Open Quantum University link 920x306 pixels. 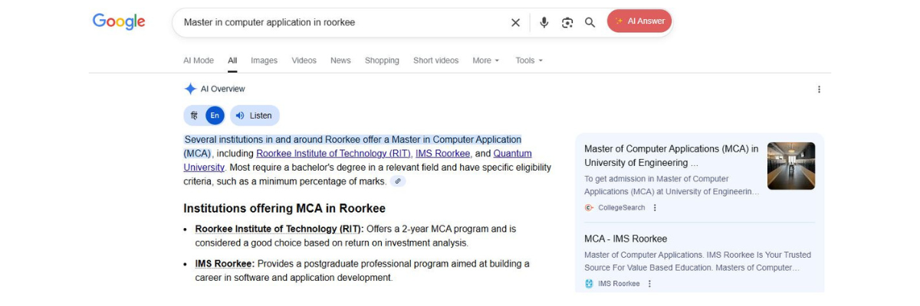click(512, 154)
